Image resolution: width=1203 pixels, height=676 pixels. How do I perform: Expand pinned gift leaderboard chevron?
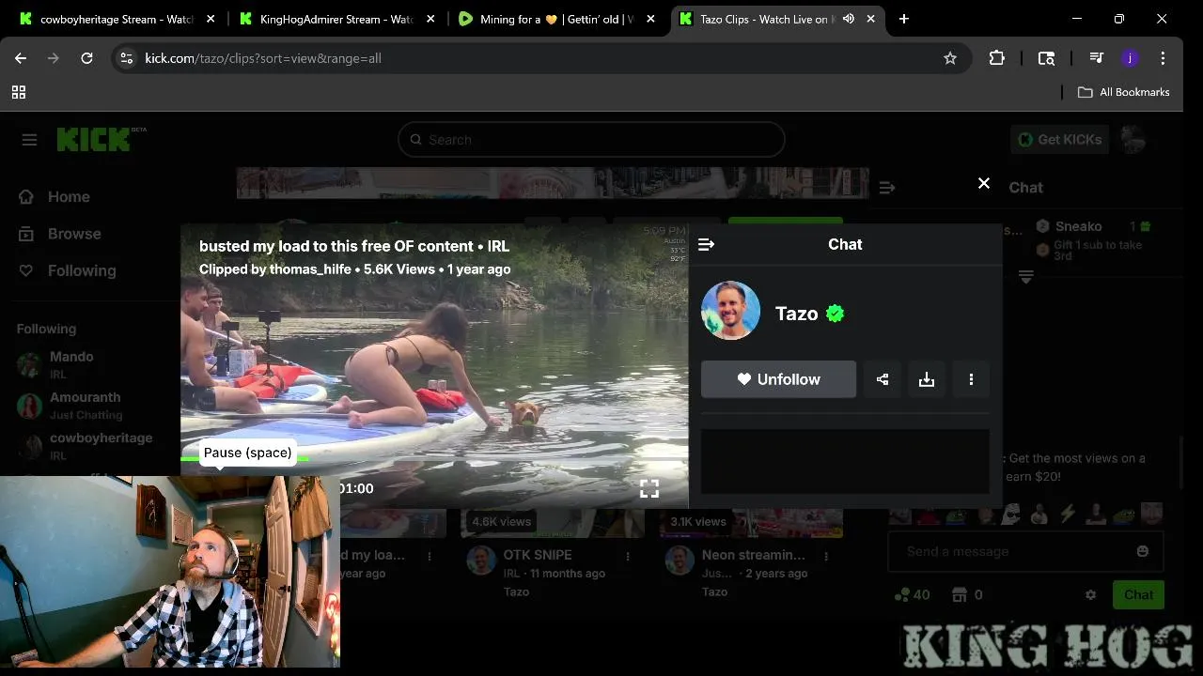coord(1025,277)
